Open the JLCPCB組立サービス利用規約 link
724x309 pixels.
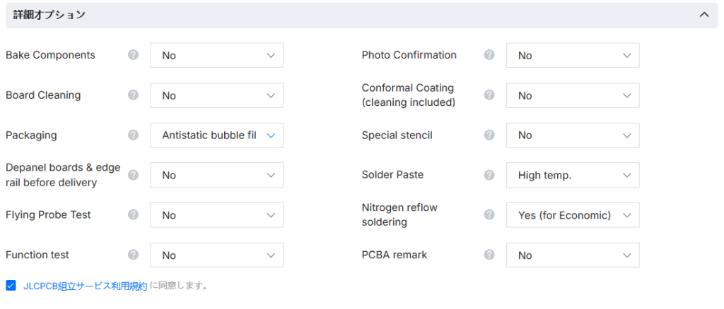click(85, 286)
